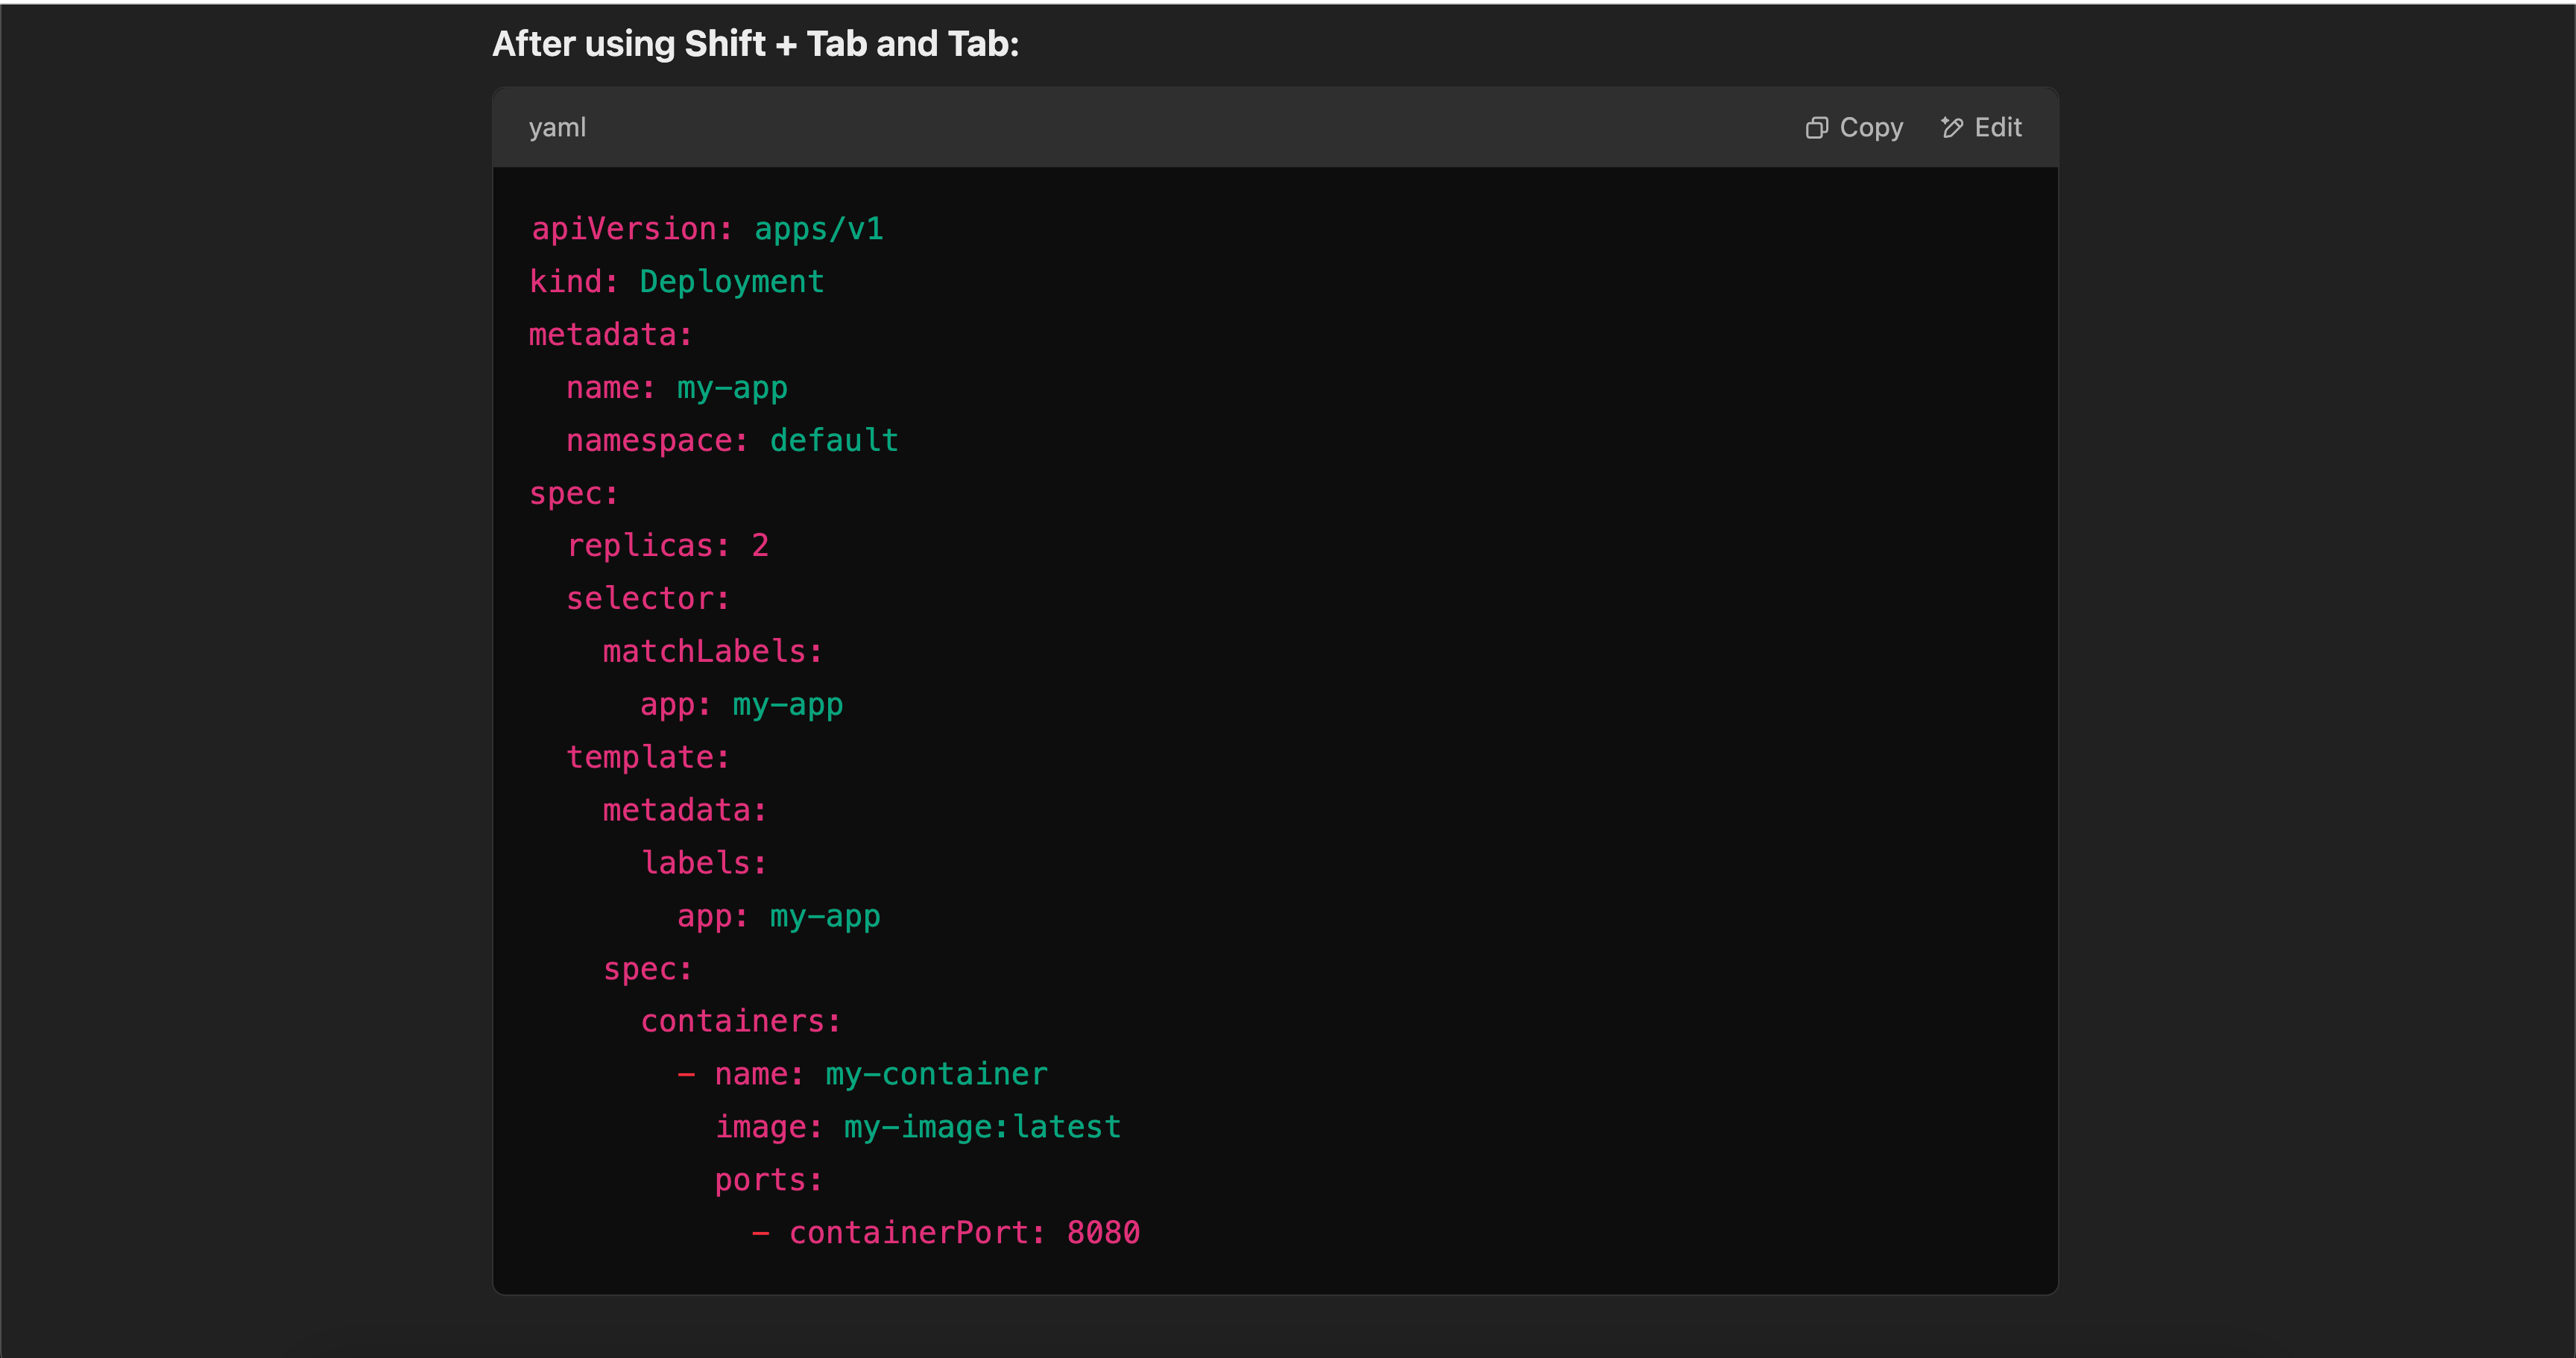Click the Copy icon in code header
Screen dimensions: 2576x1358
1816,128
